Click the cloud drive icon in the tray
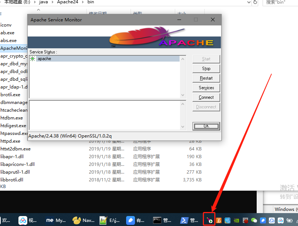The width and height of the screenshot is (298, 226). click(x=272, y=220)
